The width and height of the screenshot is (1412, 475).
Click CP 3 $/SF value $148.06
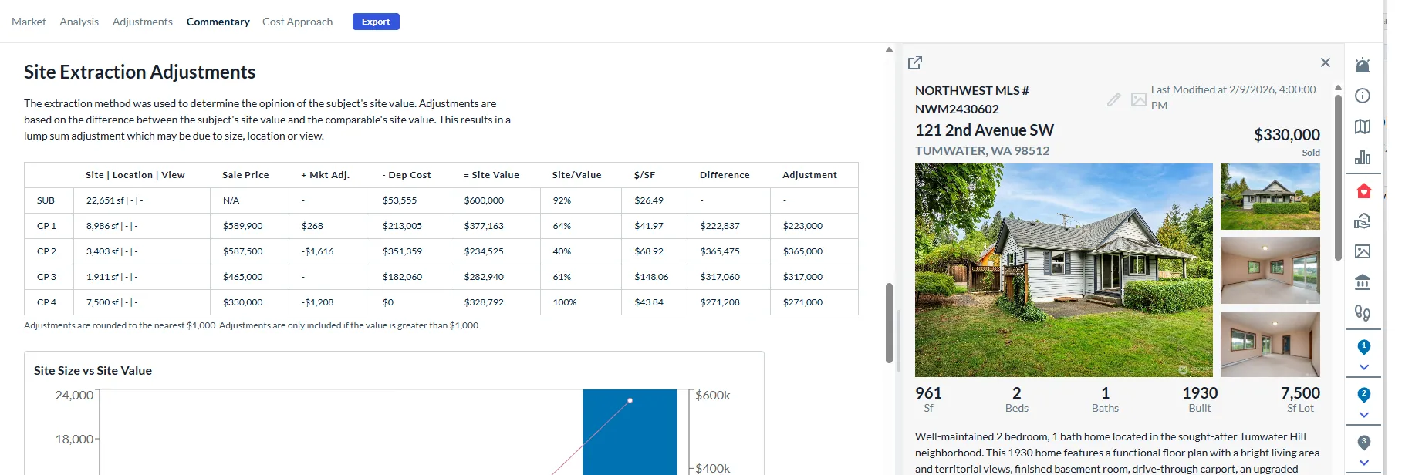point(651,277)
